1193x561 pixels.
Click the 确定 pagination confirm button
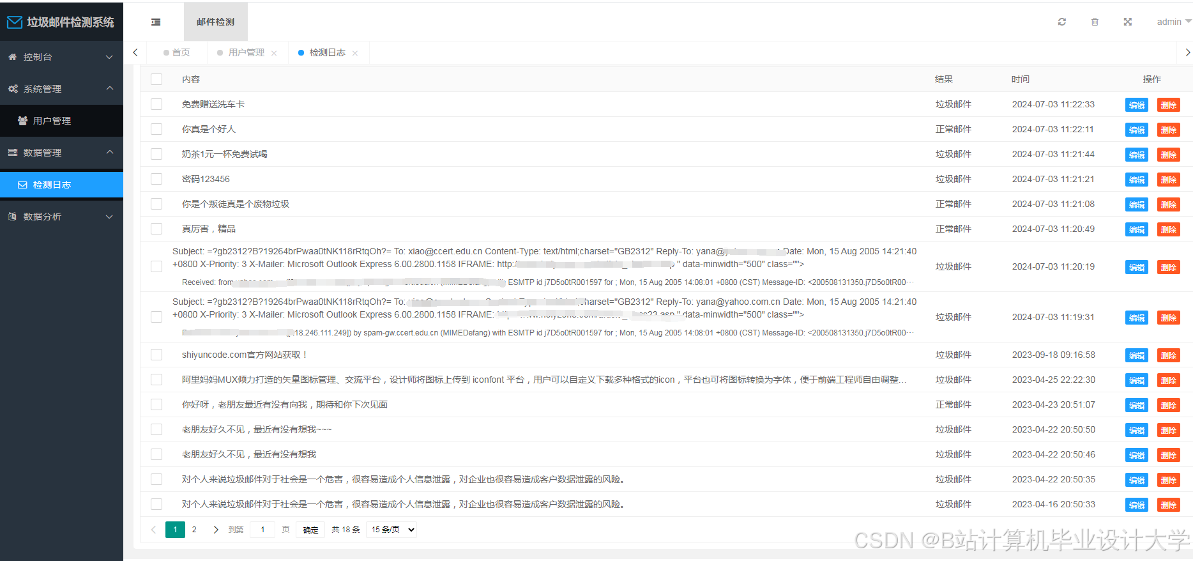point(311,530)
